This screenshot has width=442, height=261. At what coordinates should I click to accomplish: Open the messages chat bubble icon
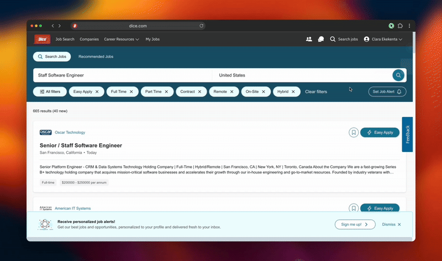[x=321, y=39]
